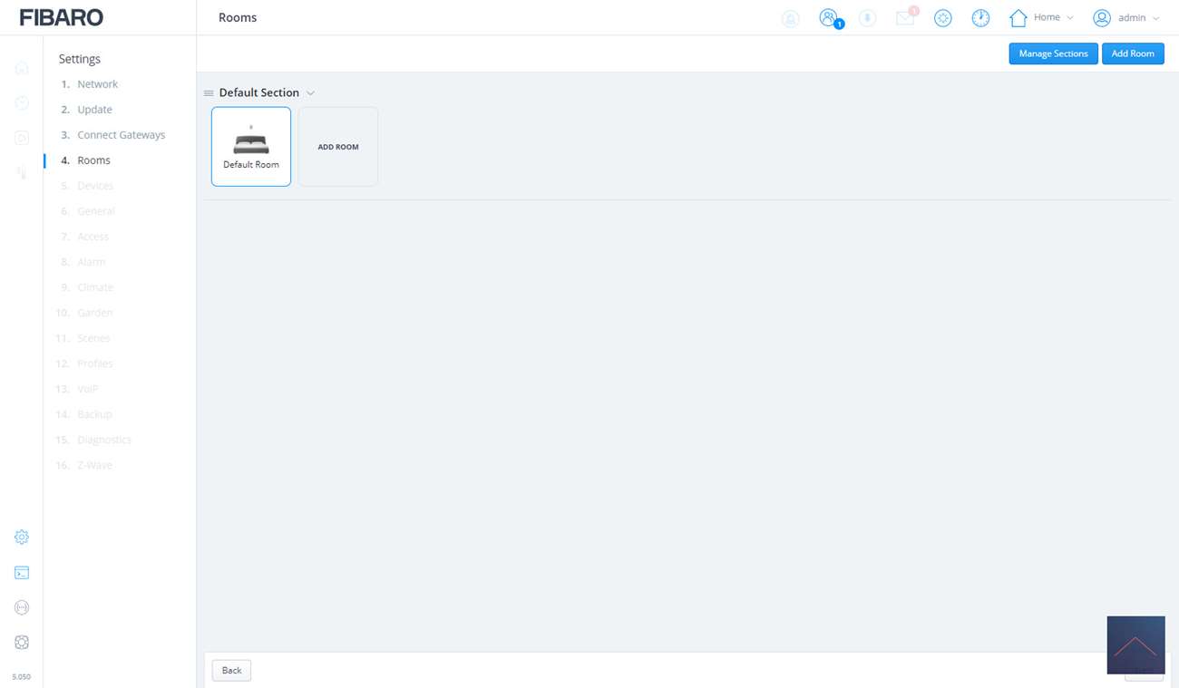Select Connect Gateways in settings list

pyautogui.click(x=121, y=135)
